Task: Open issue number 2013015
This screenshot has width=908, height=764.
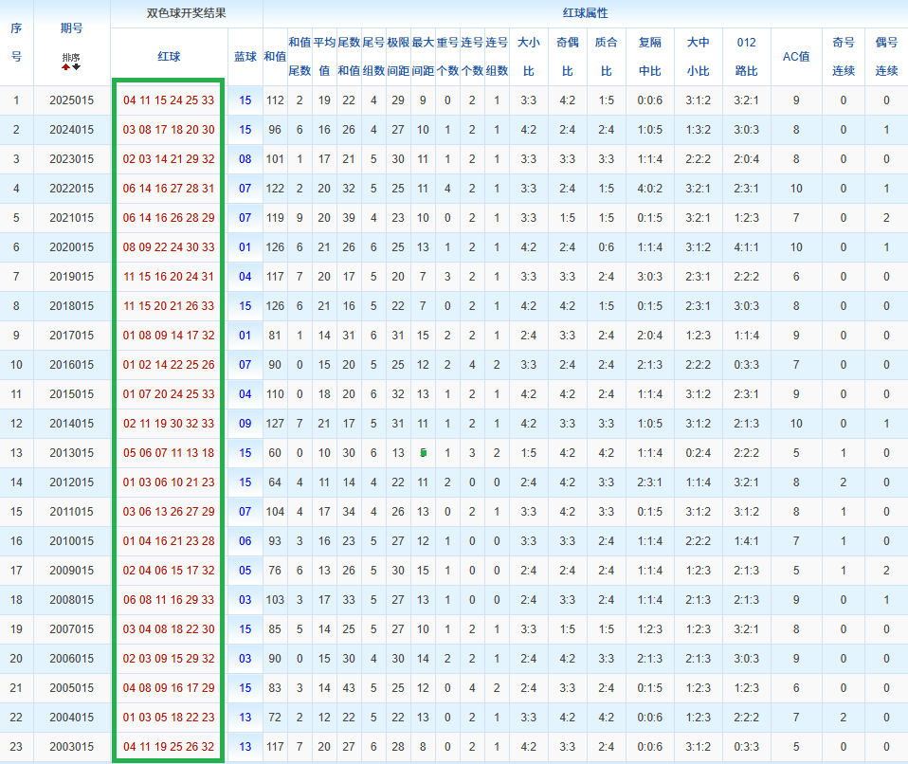Action: [71, 453]
